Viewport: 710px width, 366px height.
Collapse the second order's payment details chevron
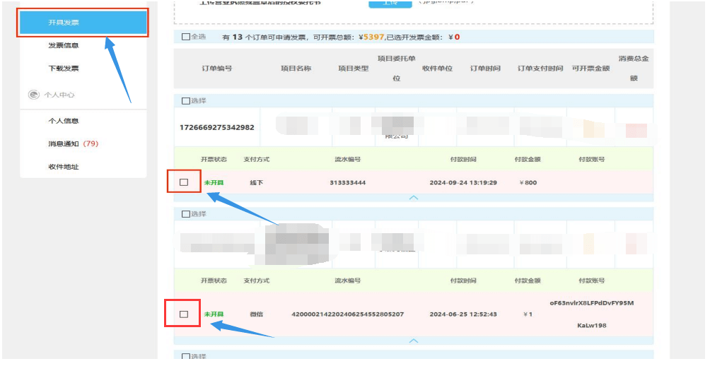click(414, 341)
